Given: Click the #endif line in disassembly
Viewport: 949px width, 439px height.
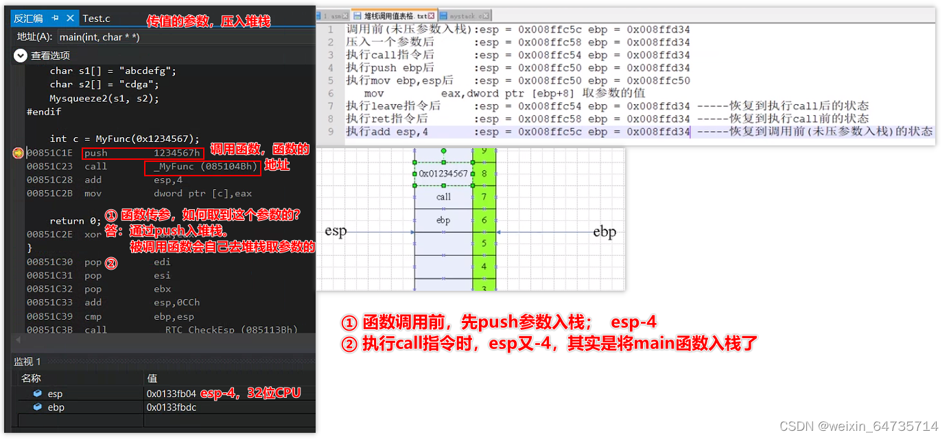Looking at the screenshot, I should [44, 112].
